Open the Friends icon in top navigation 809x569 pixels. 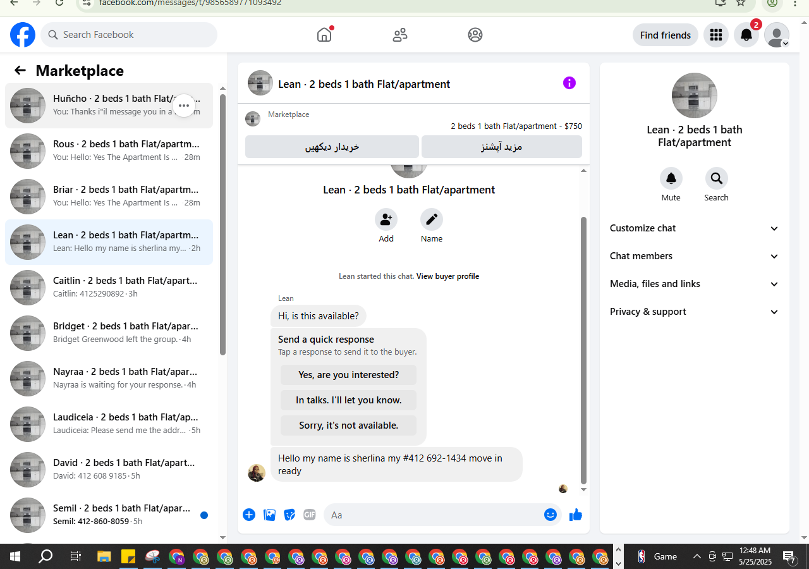tap(400, 35)
